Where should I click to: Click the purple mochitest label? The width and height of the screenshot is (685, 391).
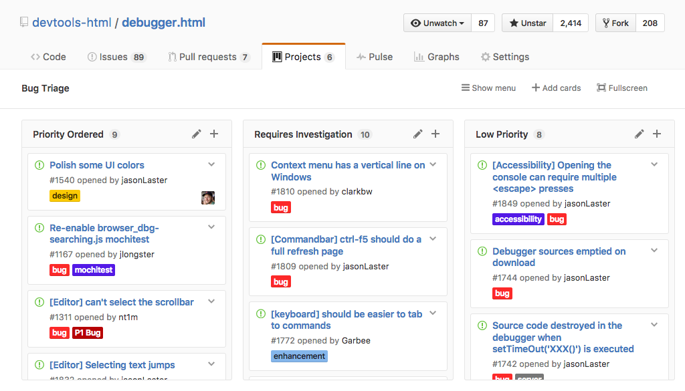94,270
